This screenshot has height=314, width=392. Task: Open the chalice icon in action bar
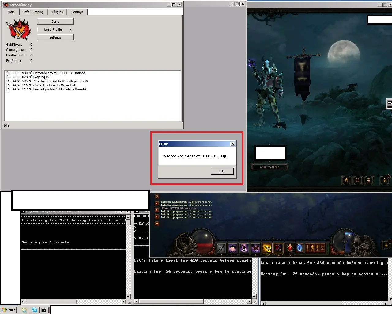coord(317,248)
